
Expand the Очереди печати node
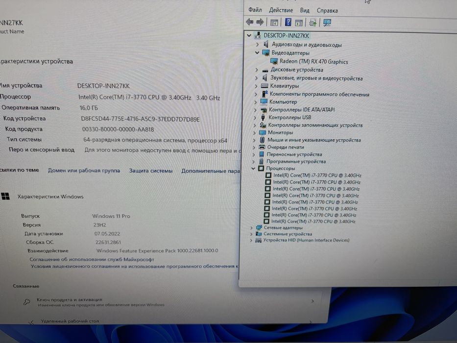[x=254, y=147]
